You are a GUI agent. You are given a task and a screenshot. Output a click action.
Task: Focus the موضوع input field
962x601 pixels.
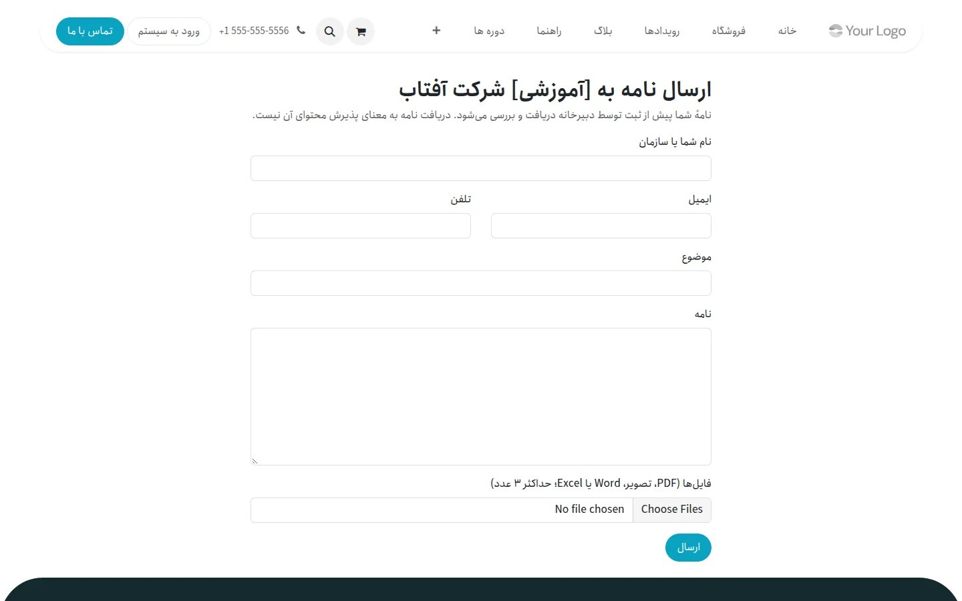(481, 283)
